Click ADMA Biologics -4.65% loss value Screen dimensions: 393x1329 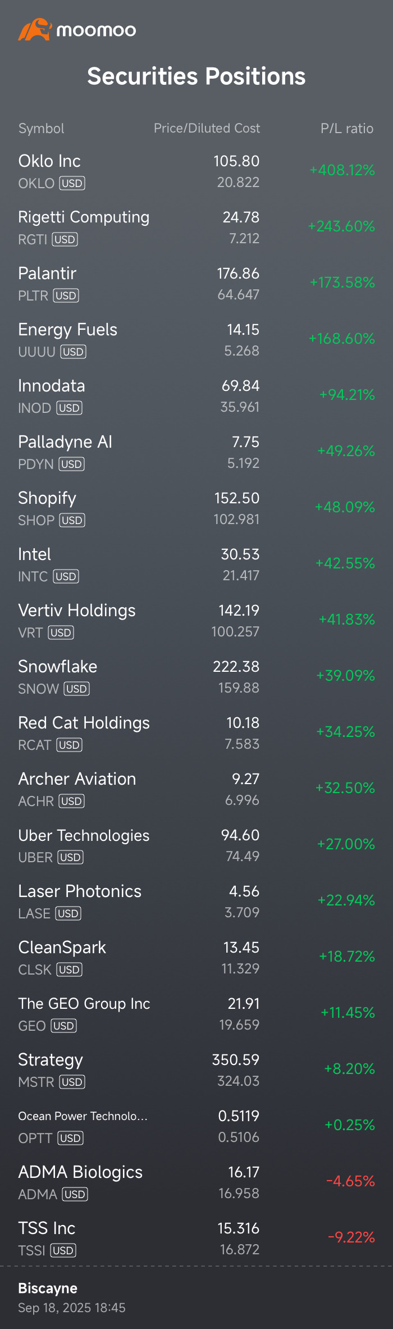coord(350,1181)
